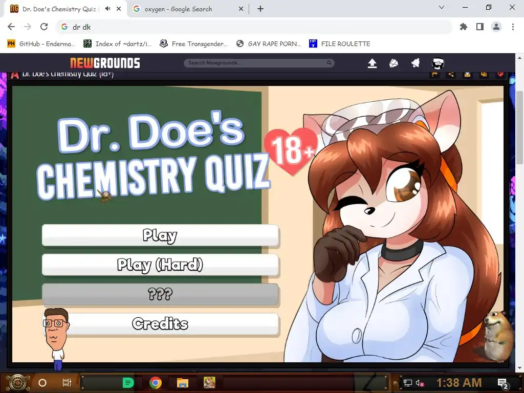Open the Index of ~dartz bookmark
Screen dimensions: 524x393
pyautogui.click(x=118, y=44)
